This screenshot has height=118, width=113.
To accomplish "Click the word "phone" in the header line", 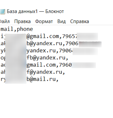I will [25, 29].
